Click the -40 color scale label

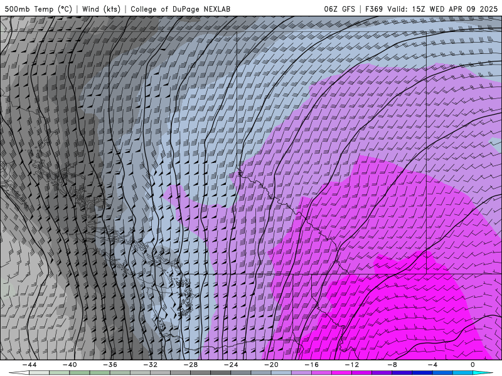(70, 365)
